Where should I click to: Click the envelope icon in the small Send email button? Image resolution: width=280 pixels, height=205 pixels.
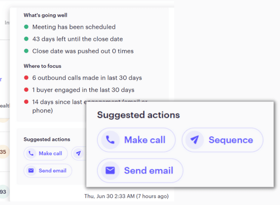click(x=31, y=171)
